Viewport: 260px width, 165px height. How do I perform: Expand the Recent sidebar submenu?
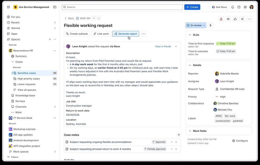pyautogui.click(x=55, y=23)
